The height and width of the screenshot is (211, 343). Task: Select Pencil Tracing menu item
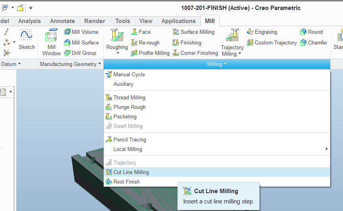coord(217,139)
